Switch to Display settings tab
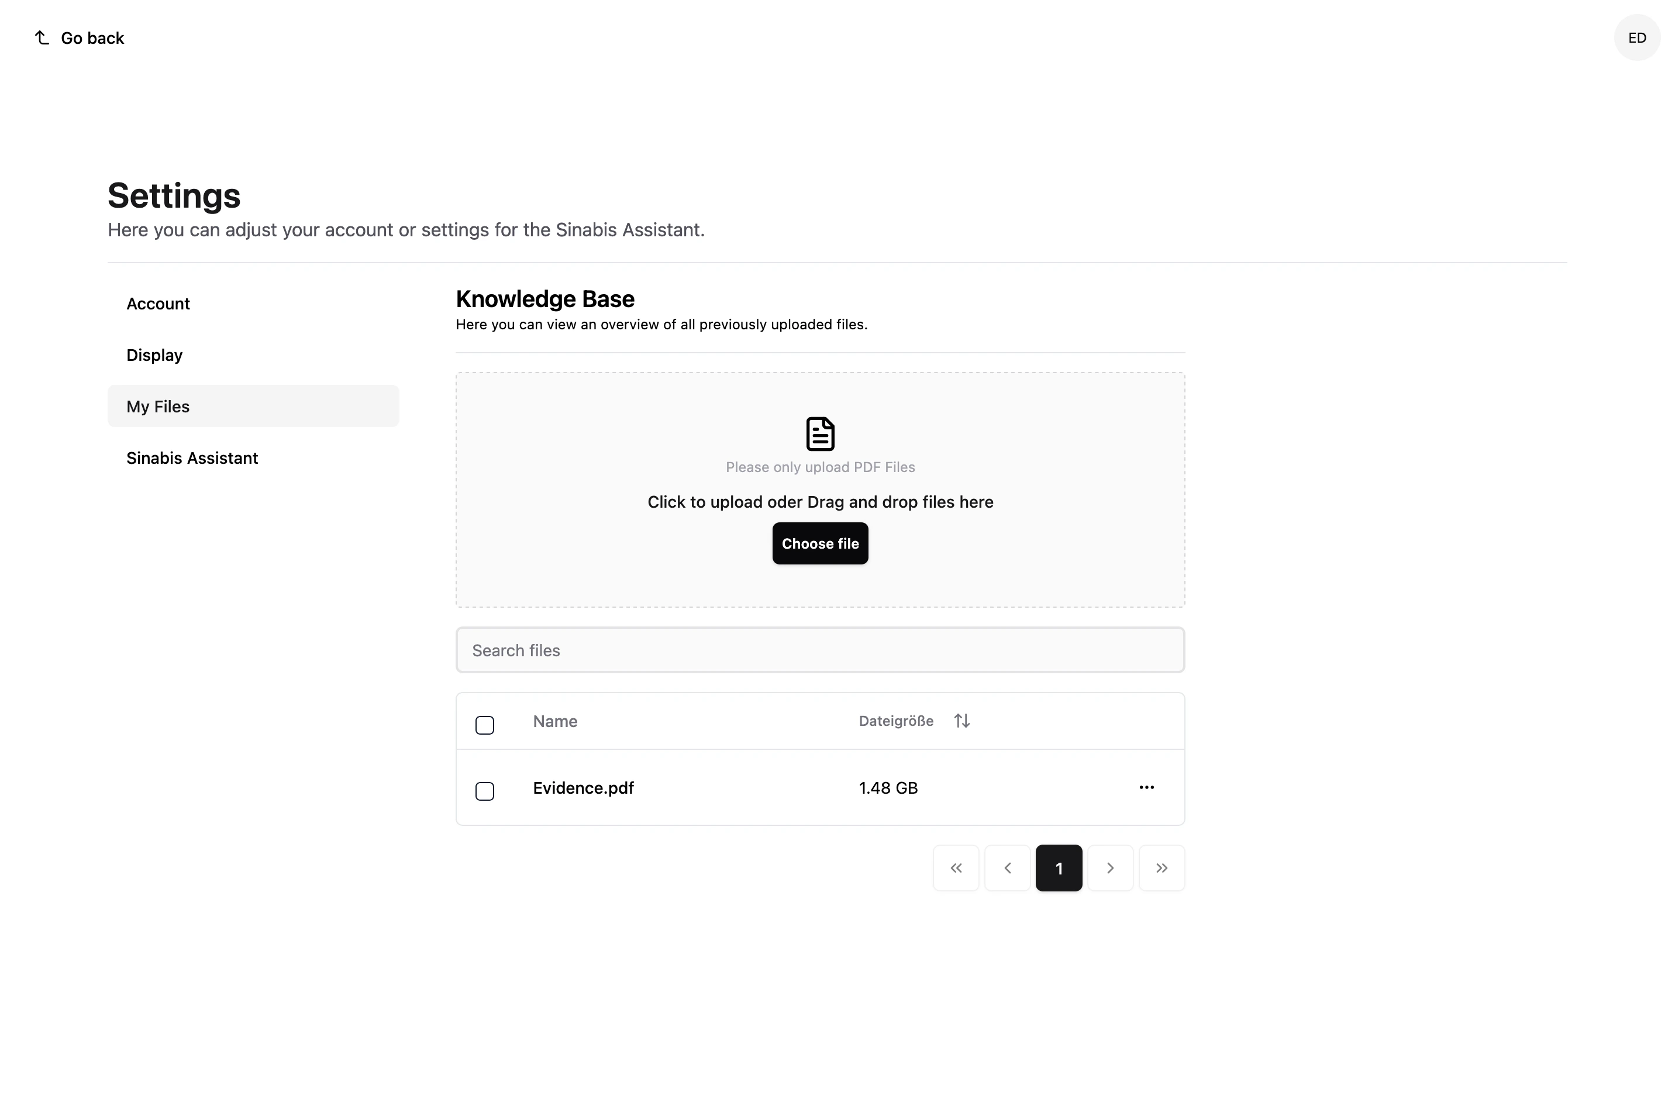 [x=154, y=355]
